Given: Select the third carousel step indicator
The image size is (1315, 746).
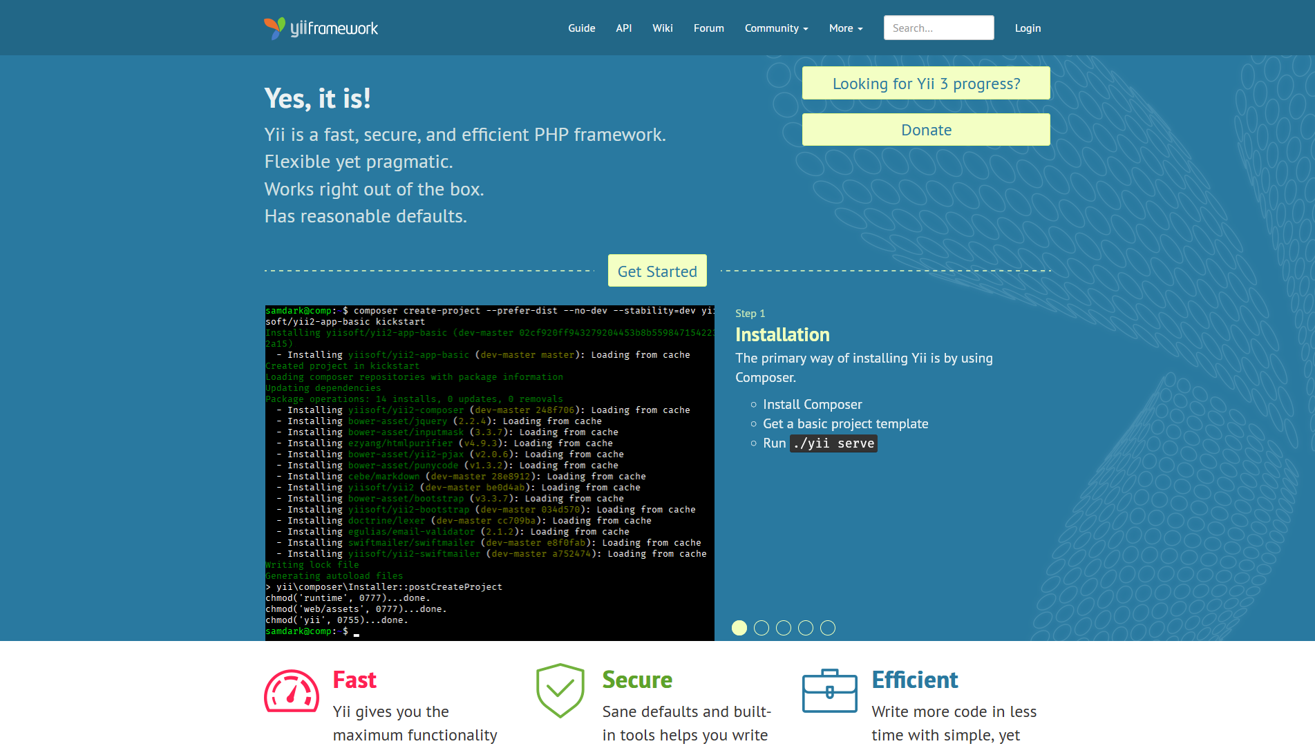Looking at the screenshot, I should click(x=784, y=628).
